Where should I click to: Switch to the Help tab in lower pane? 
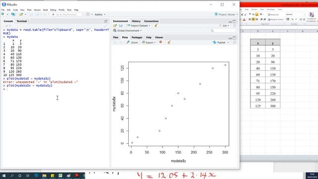click(x=149, y=37)
